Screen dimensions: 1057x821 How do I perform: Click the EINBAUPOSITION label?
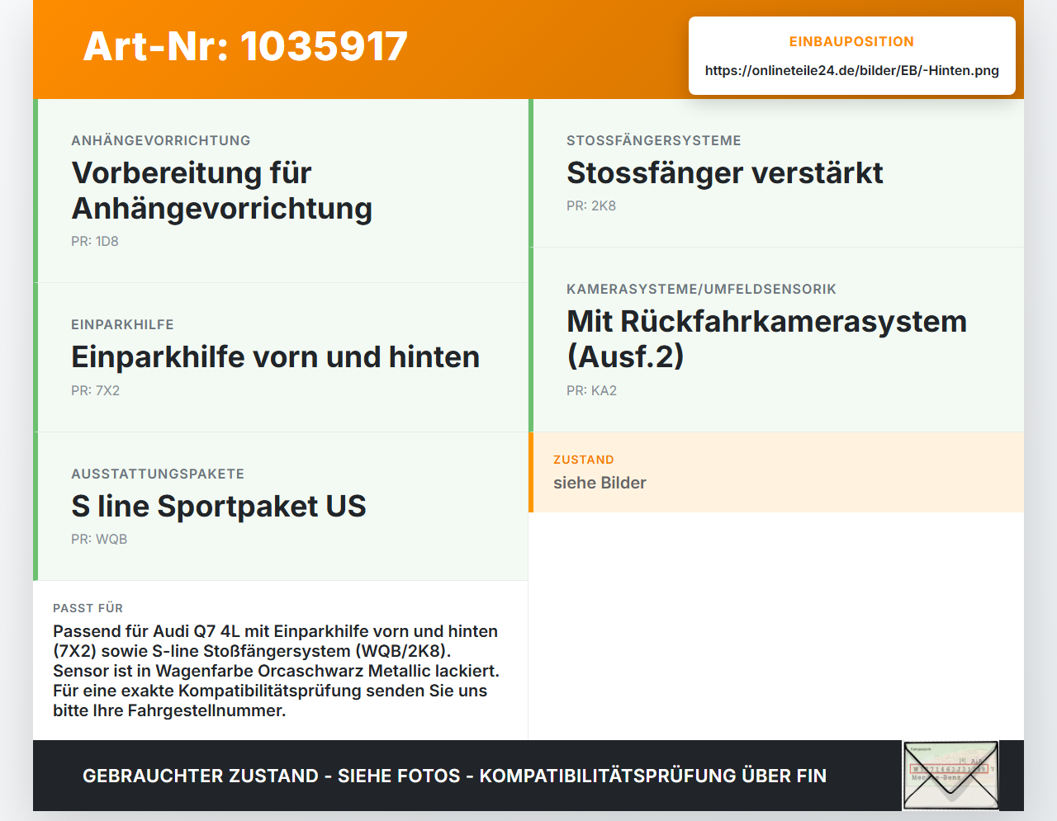851,41
